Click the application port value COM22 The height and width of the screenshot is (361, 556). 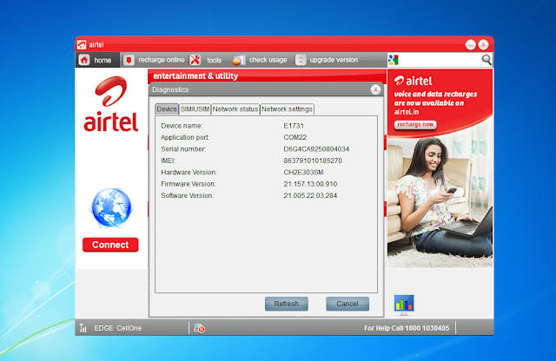(x=295, y=137)
